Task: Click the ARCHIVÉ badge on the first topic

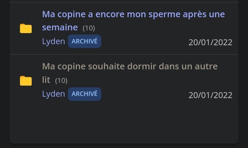Action: click(84, 41)
